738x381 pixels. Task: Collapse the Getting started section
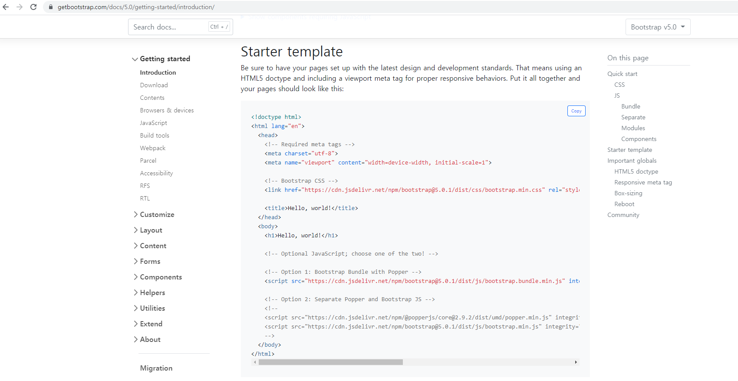[161, 59]
